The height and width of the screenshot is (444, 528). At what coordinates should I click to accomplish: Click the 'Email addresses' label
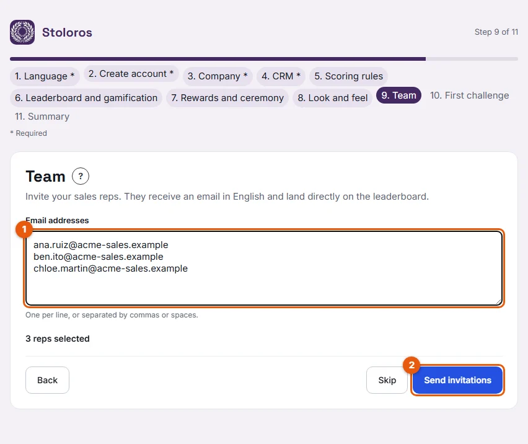[57, 220]
